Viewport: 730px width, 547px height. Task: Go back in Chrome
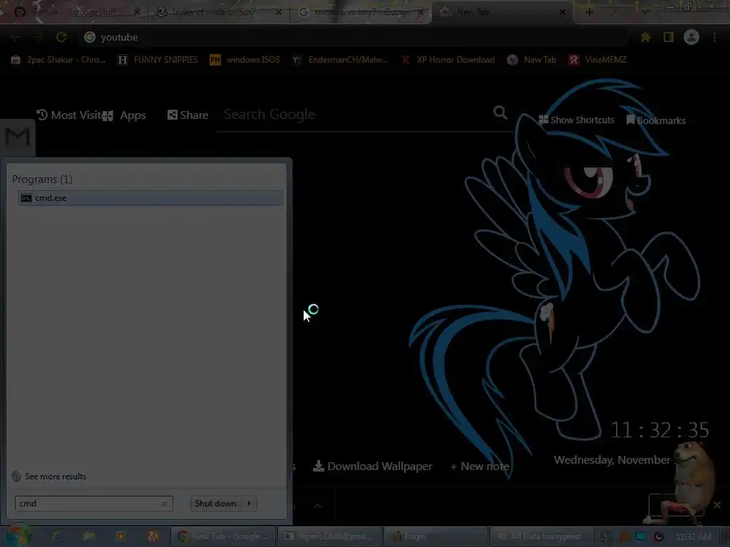coord(16,37)
